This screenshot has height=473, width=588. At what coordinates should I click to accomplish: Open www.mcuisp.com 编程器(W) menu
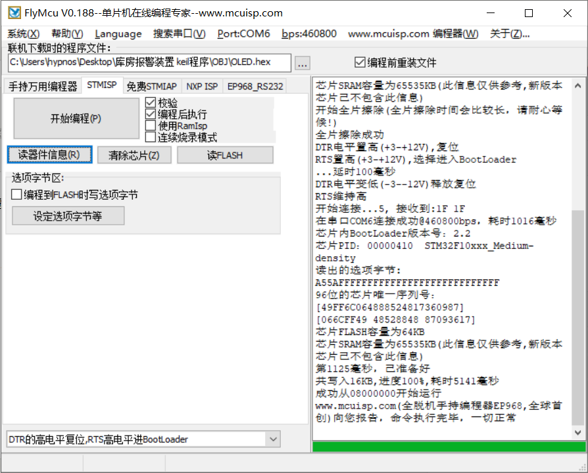tap(413, 34)
